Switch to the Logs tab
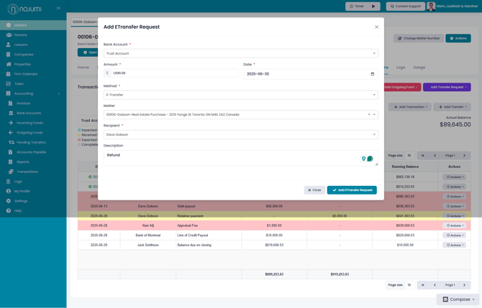482x308 pixels. (x=400, y=67)
